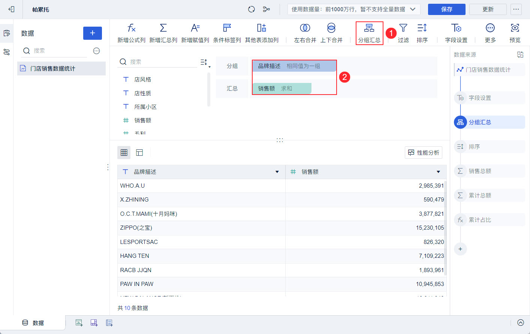Click 新增赋值列 toolbar icon

[x=195, y=33]
